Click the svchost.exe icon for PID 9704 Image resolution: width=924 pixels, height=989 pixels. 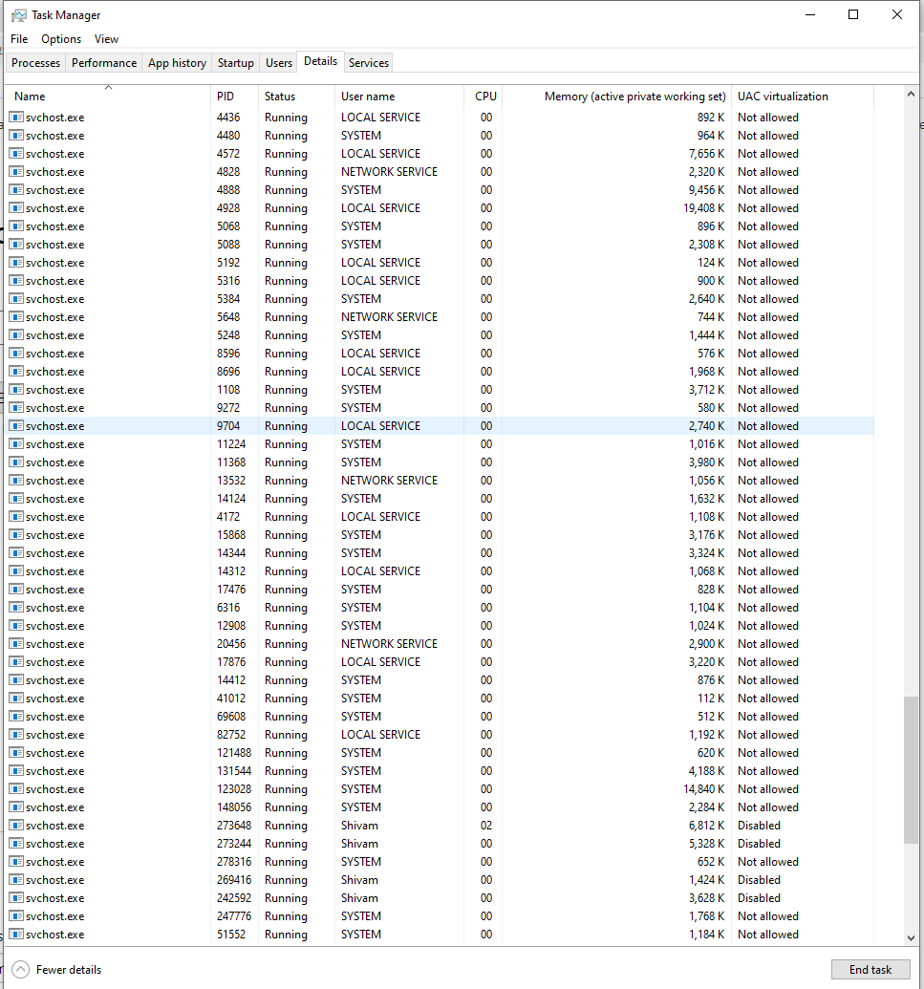pos(16,426)
